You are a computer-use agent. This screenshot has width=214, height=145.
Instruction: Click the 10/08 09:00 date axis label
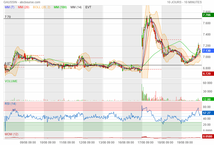coord(48,142)
